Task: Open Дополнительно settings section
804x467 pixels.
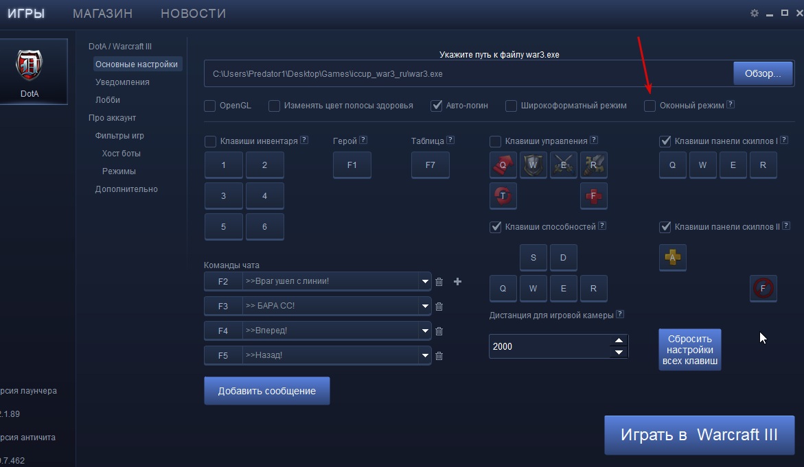Action: tap(126, 189)
